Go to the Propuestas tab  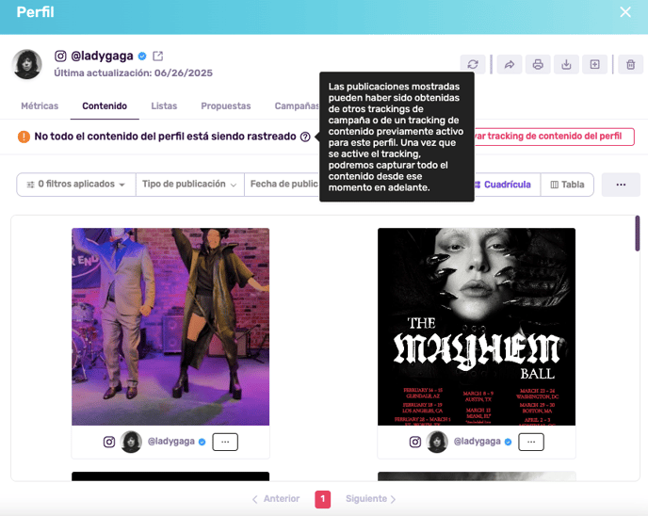tap(225, 106)
